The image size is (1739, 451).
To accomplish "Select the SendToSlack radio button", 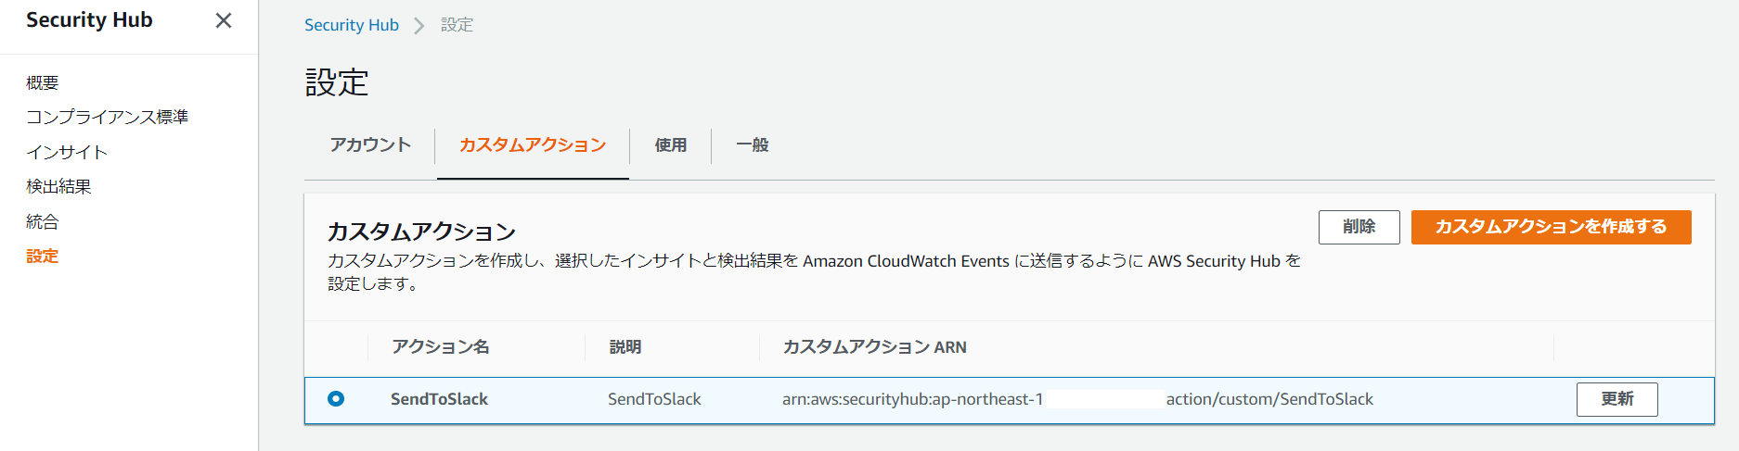I will (x=336, y=399).
